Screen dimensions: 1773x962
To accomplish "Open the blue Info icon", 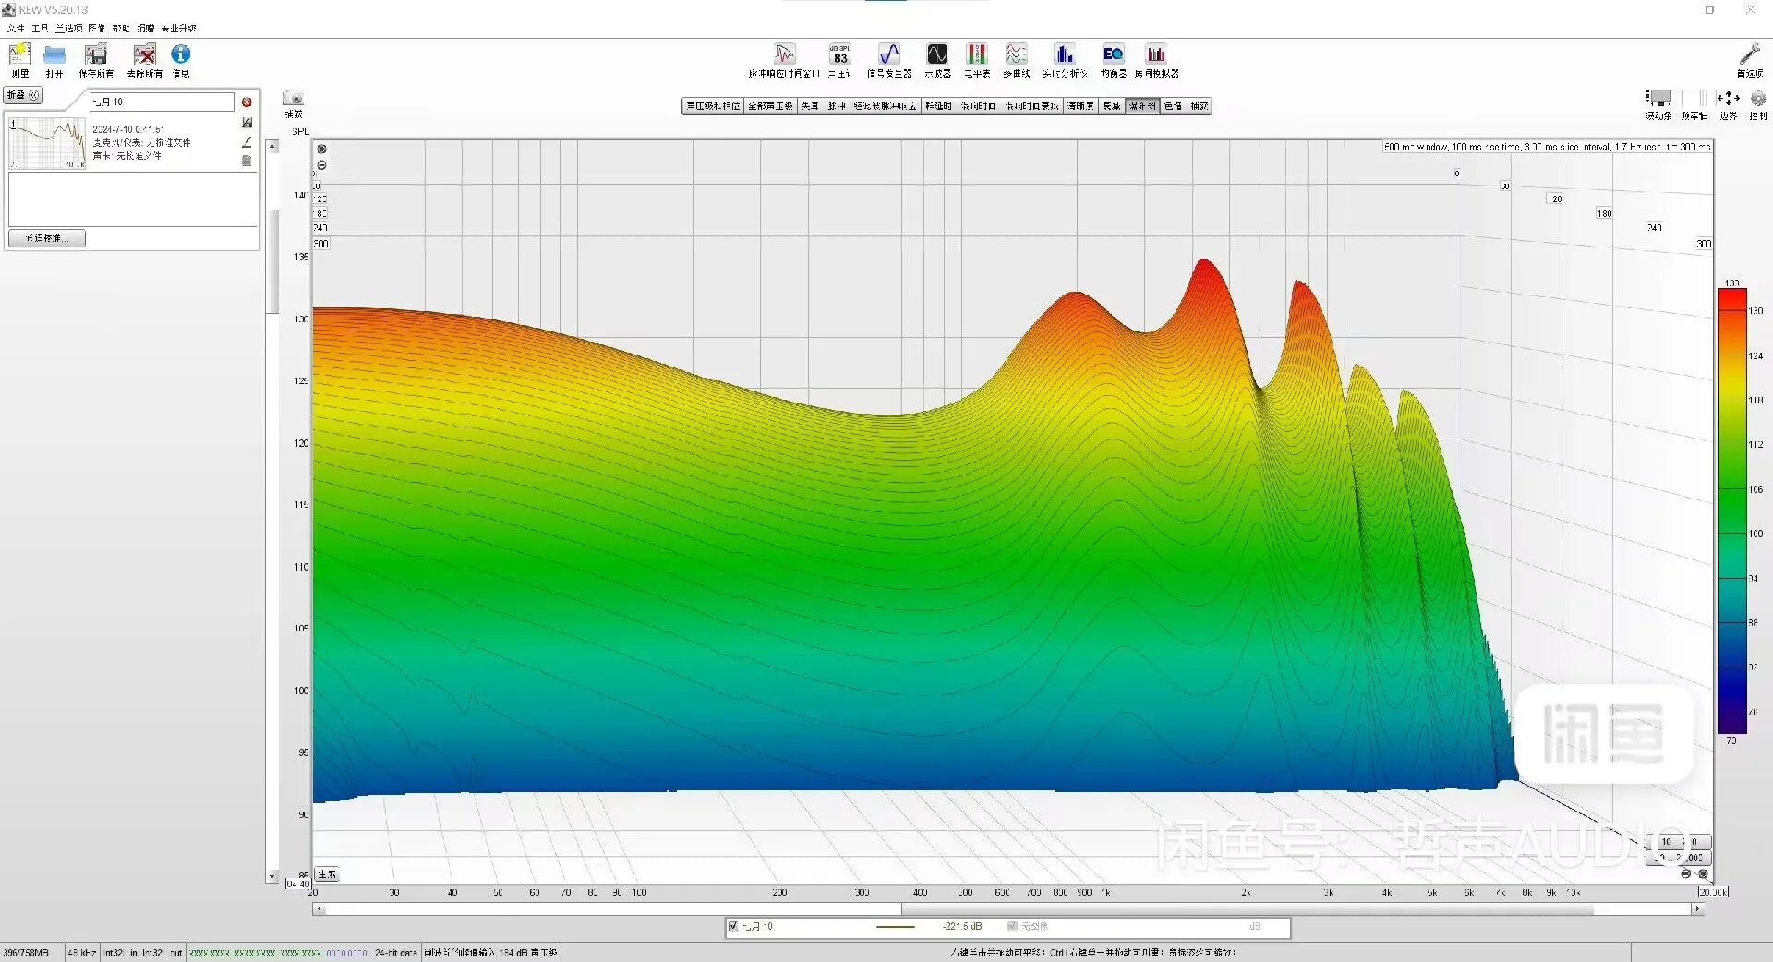I will coord(181,54).
